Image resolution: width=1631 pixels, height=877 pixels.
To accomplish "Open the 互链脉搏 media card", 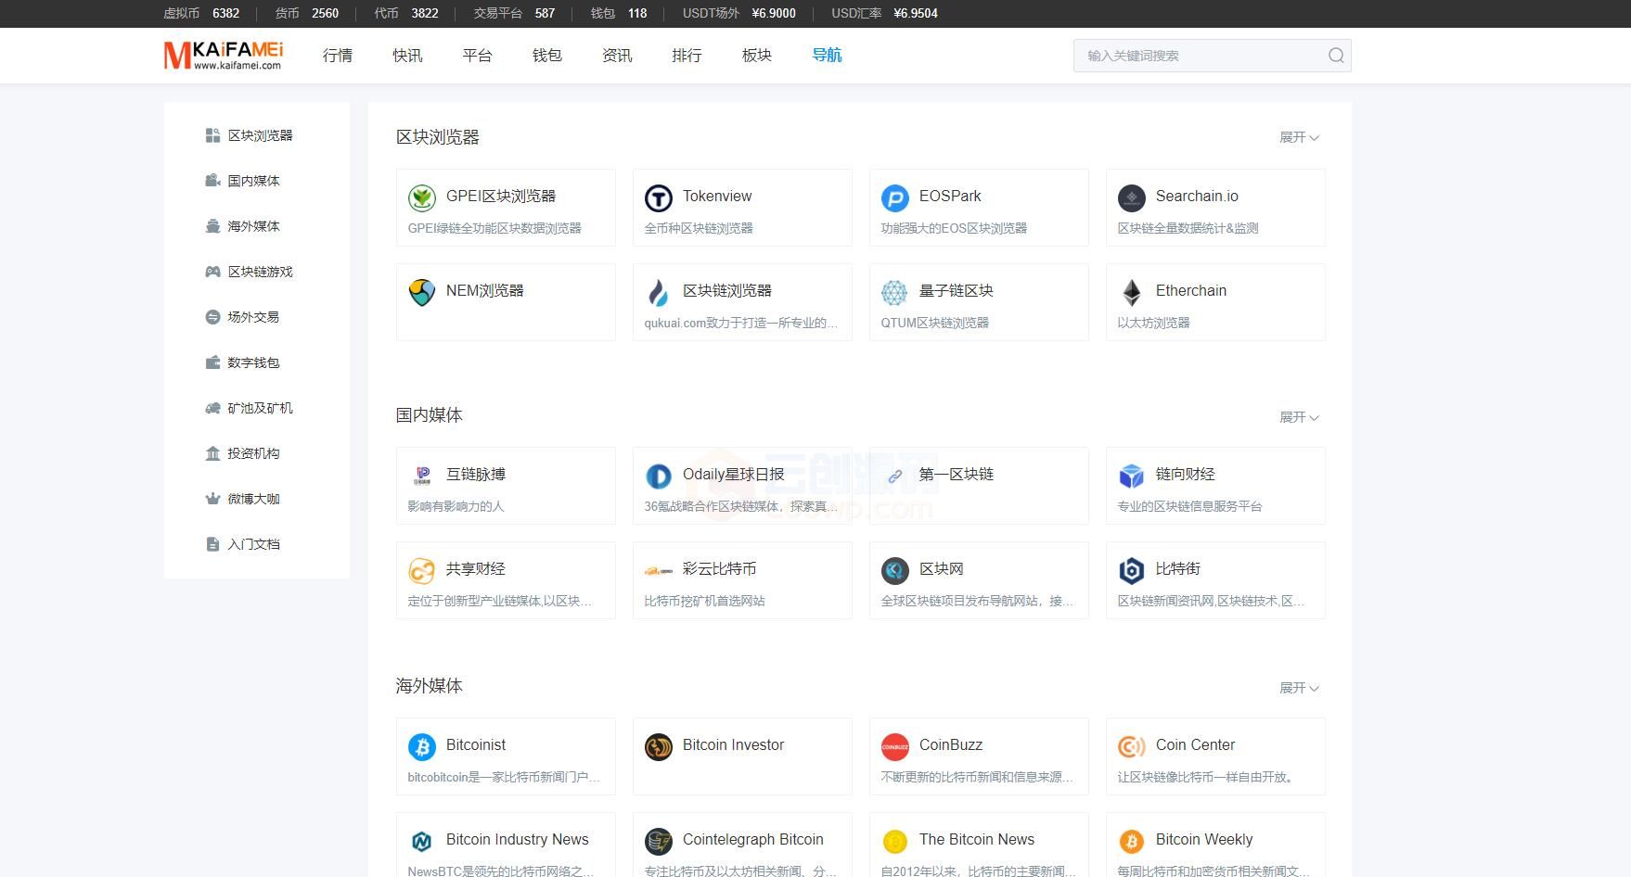I will point(506,486).
